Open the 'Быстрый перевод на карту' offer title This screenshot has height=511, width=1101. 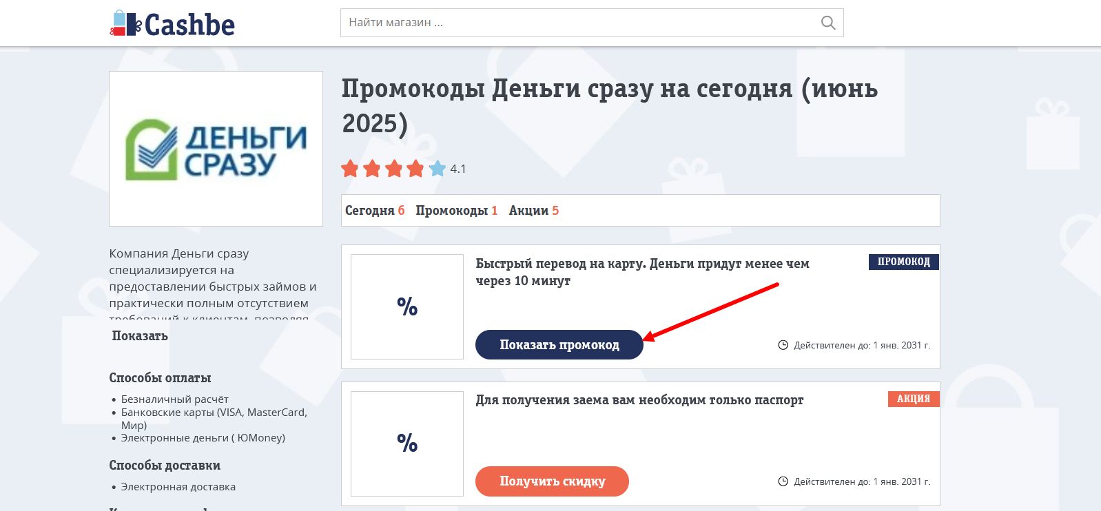[642, 272]
